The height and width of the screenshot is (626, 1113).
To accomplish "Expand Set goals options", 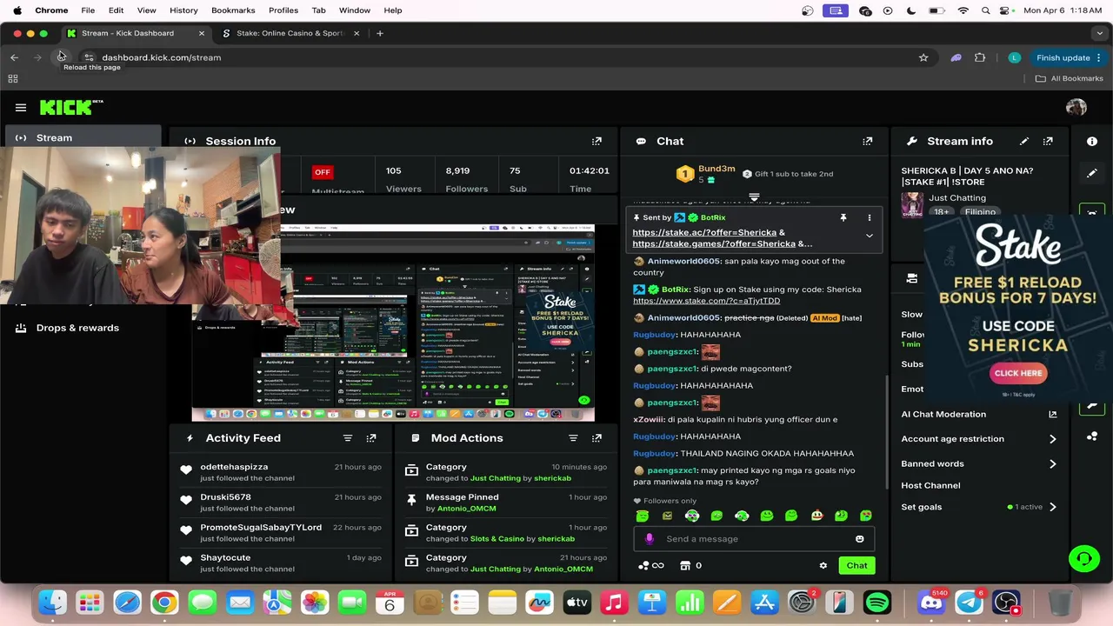I will point(1052,507).
